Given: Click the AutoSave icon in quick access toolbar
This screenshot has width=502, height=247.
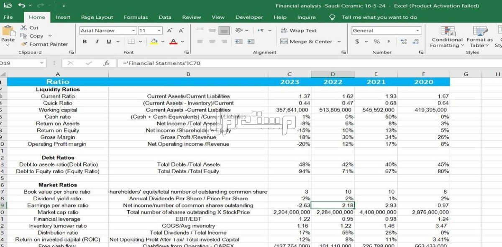Looking at the screenshot, I should click(x=8, y=6).
